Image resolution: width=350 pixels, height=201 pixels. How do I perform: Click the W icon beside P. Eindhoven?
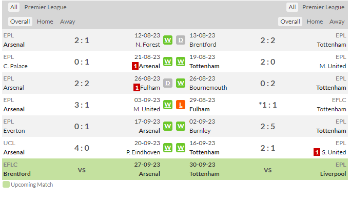(x=168, y=148)
